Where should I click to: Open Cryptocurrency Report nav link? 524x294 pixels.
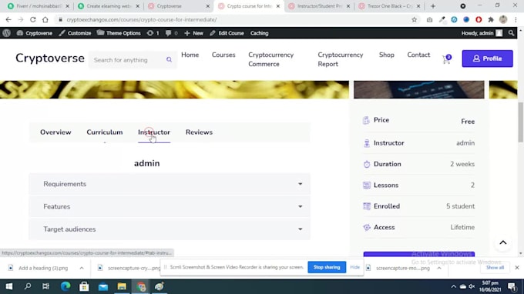pyautogui.click(x=340, y=59)
